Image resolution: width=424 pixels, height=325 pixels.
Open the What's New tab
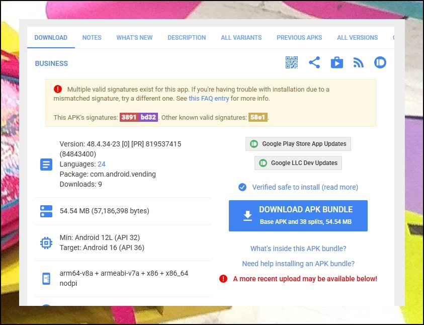pyautogui.click(x=134, y=38)
